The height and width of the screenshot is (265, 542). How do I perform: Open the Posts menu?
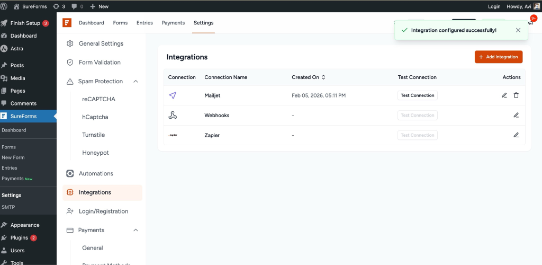(17, 65)
